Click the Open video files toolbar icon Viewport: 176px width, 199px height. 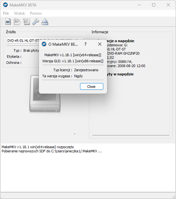[8, 22]
